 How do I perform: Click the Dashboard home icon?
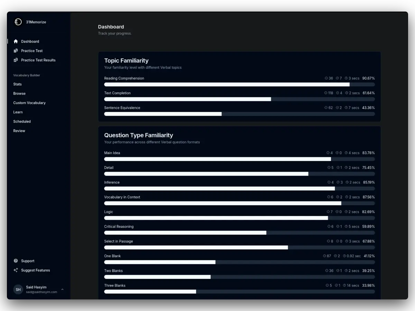tap(16, 41)
